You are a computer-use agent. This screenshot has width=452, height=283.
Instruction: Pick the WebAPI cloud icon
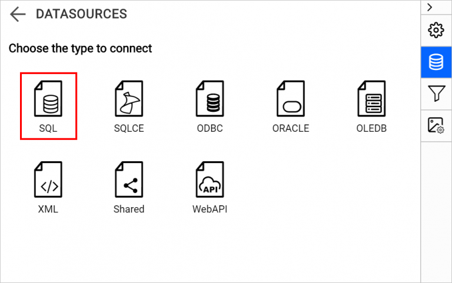tap(210, 180)
